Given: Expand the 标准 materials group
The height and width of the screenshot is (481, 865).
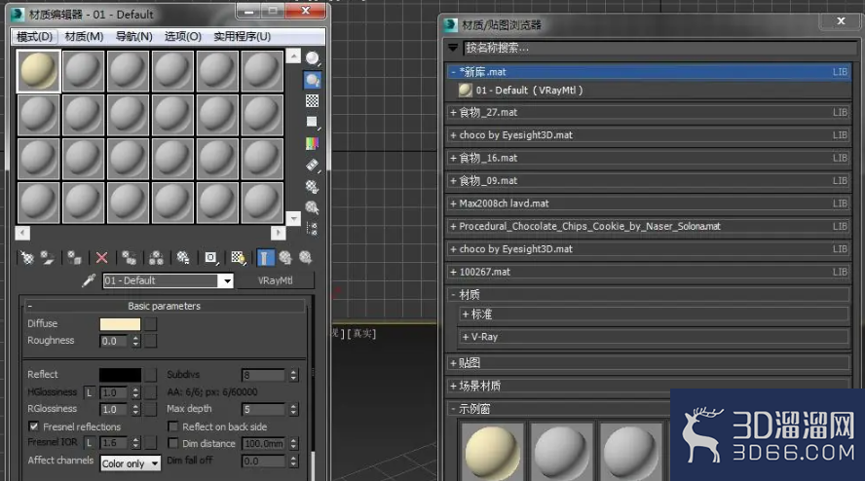Looking at the screenshot, I should click(x=466, y=314).
